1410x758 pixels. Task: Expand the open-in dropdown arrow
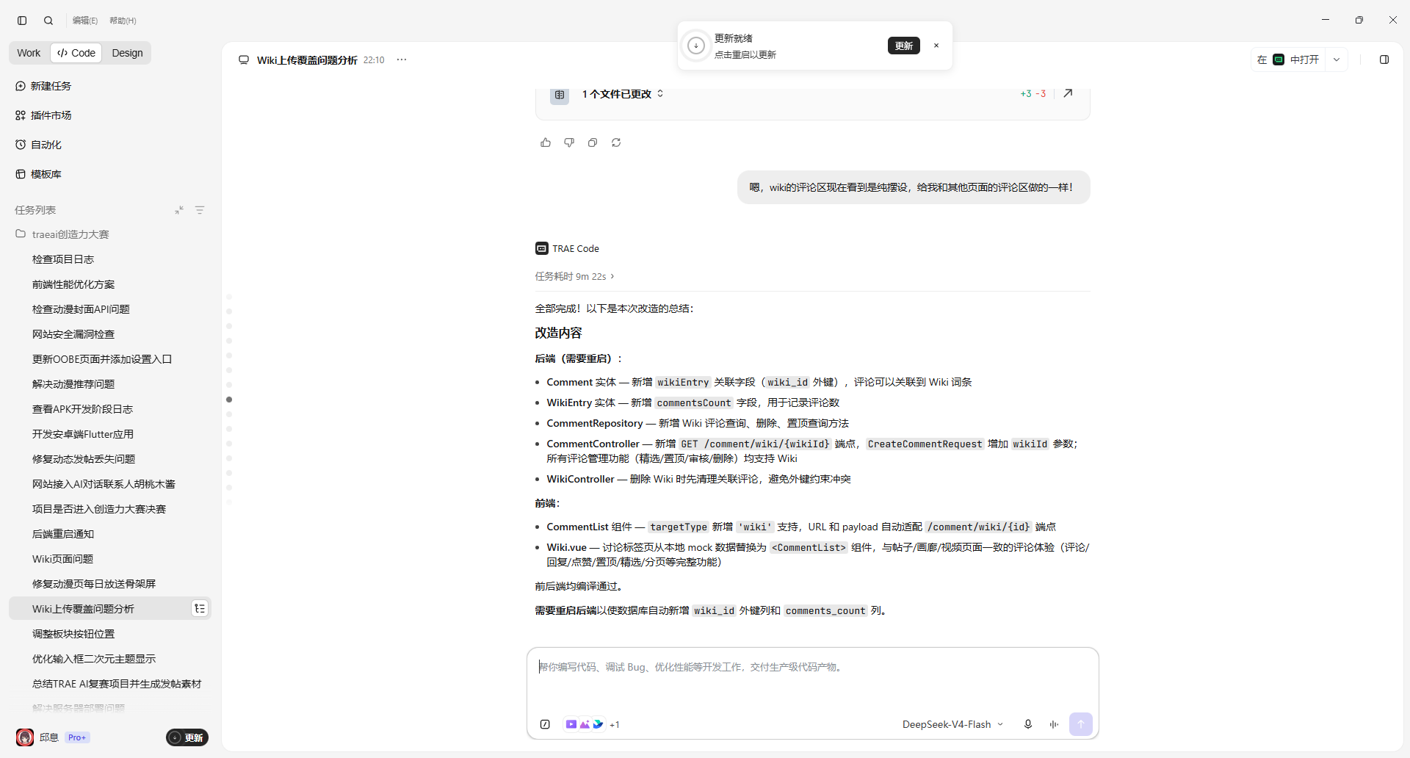point(1337,59)
